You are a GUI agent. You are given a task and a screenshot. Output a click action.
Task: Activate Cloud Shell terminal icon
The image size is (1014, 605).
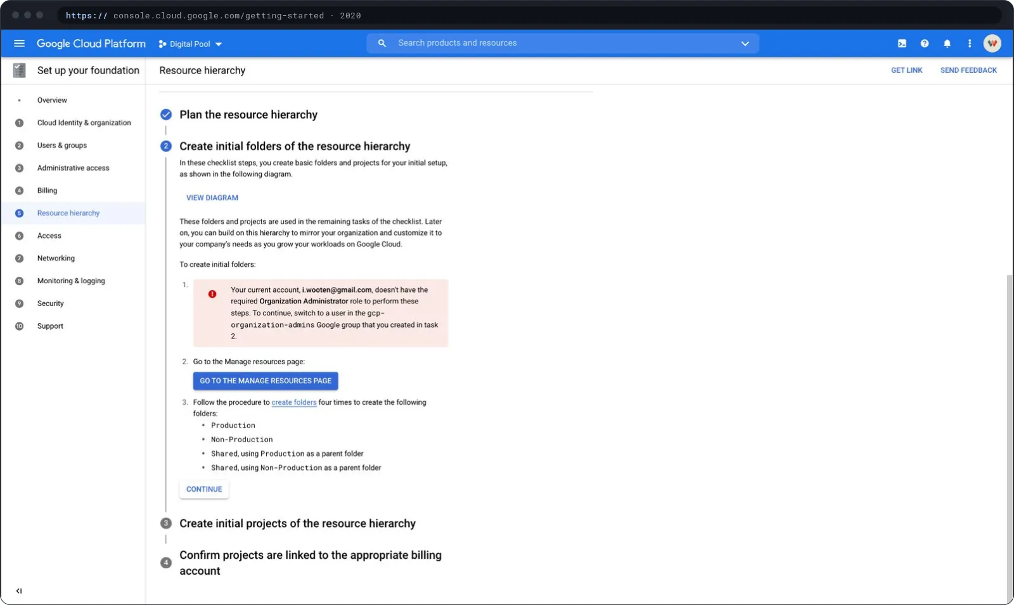pyautogui.click(x=902, y=44)
